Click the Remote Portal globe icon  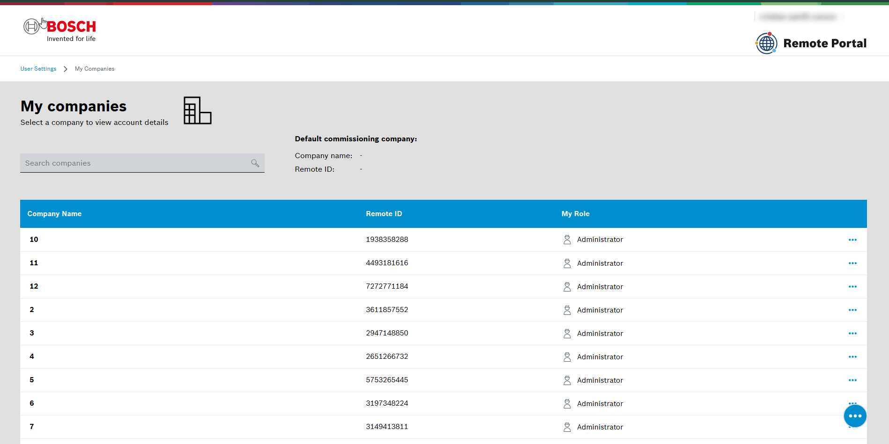click(x=766, y=43)
